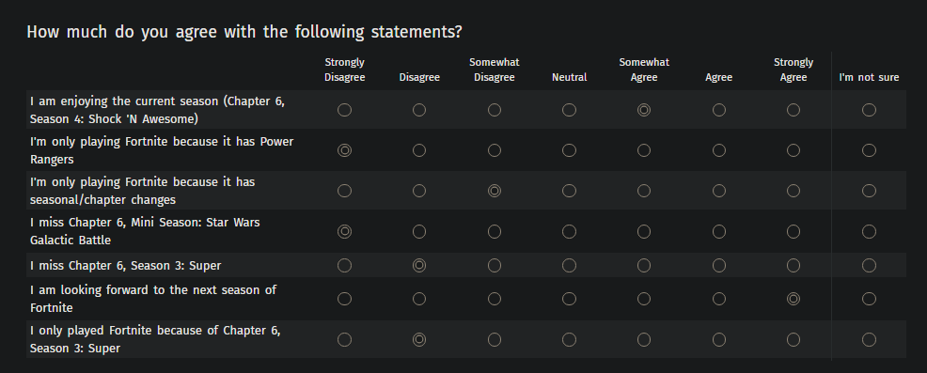
Task: Choose Neutral for missing Star Wars Galactic Battle
Action: coord(569,231)
